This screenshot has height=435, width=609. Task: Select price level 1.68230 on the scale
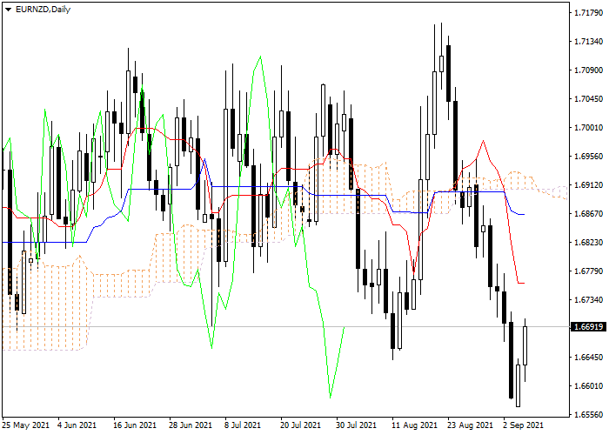click(589, 243)
